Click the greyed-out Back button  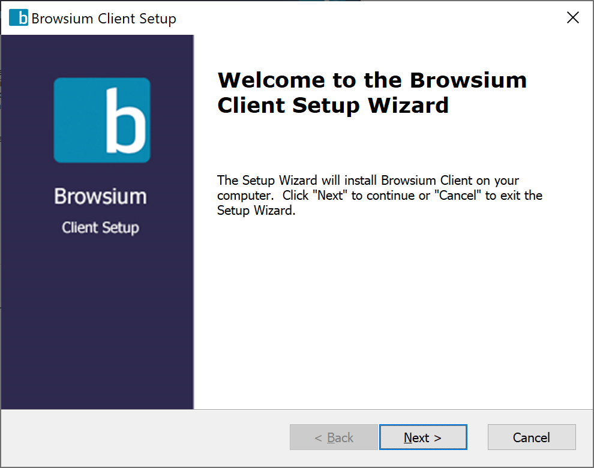tap(334, 437)
